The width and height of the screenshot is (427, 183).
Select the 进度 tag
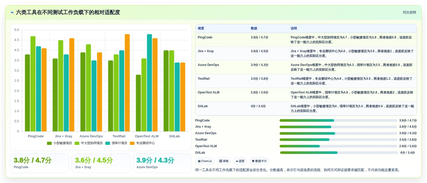tap(240, 161)
